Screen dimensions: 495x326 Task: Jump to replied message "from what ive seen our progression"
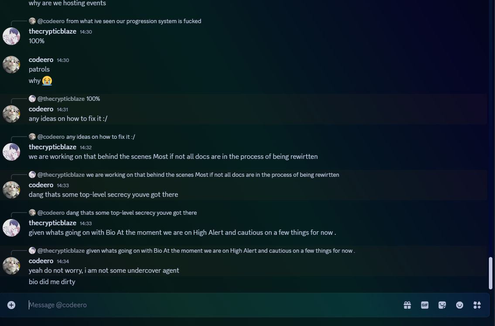pos(133,21)
